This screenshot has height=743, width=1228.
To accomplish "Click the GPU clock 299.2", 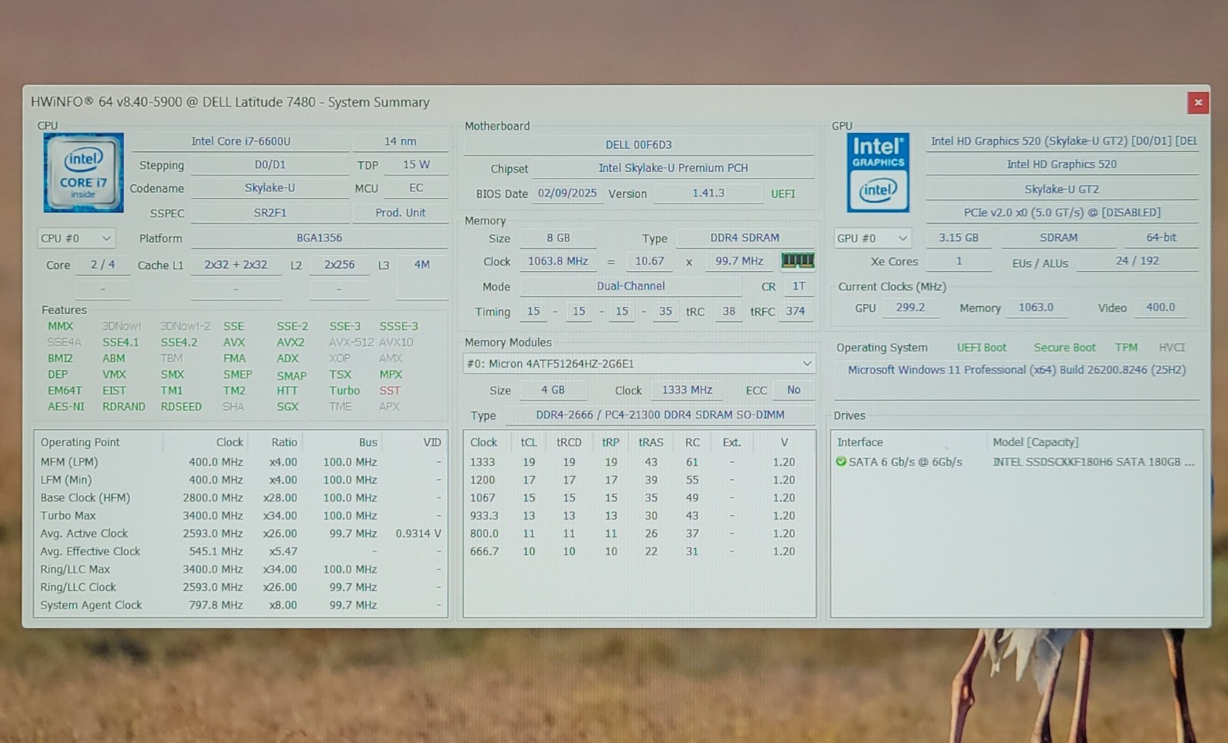I will click(x=910, y=308).
